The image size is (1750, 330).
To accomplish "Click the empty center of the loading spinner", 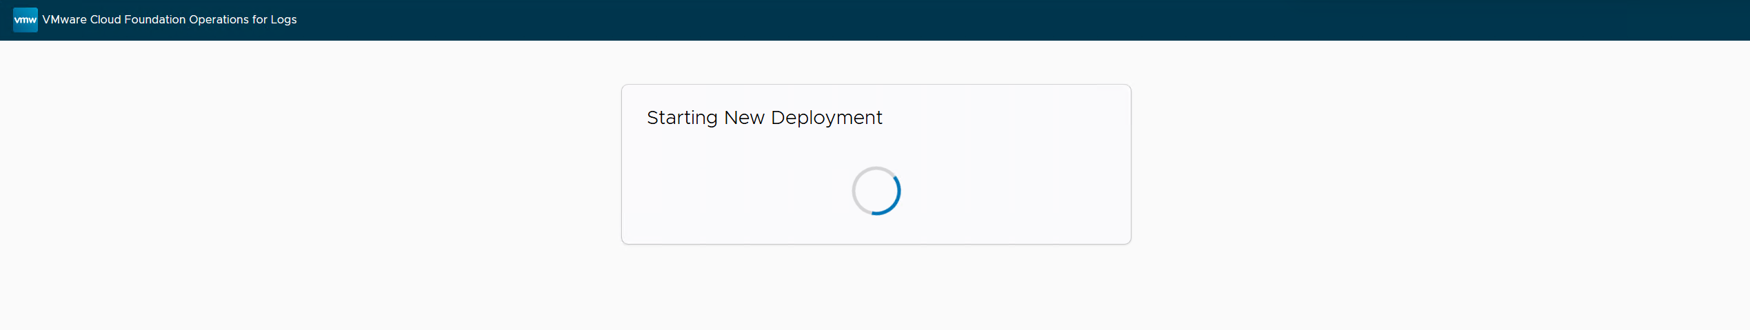I will [x=876, y=191].
